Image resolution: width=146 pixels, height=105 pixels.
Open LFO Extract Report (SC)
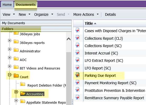click(104, 61)
